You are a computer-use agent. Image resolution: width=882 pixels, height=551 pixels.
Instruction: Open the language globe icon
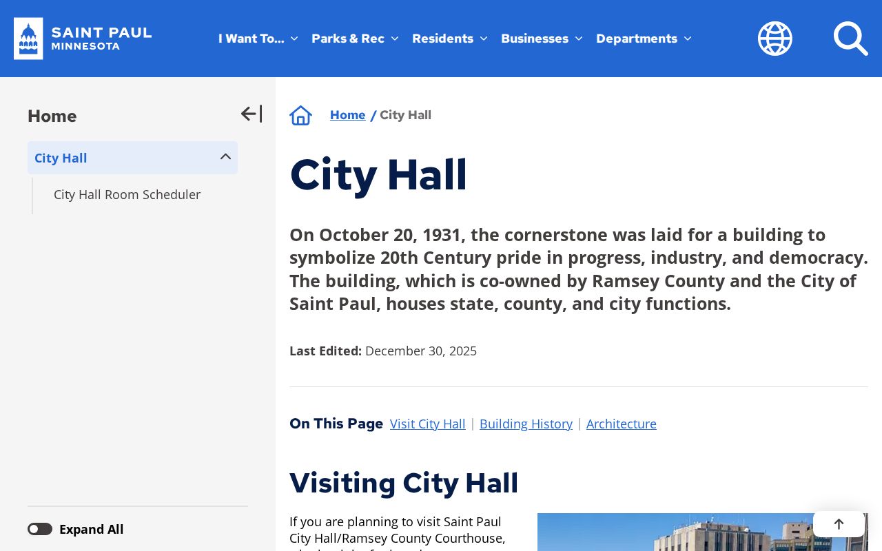coord(775,39)
